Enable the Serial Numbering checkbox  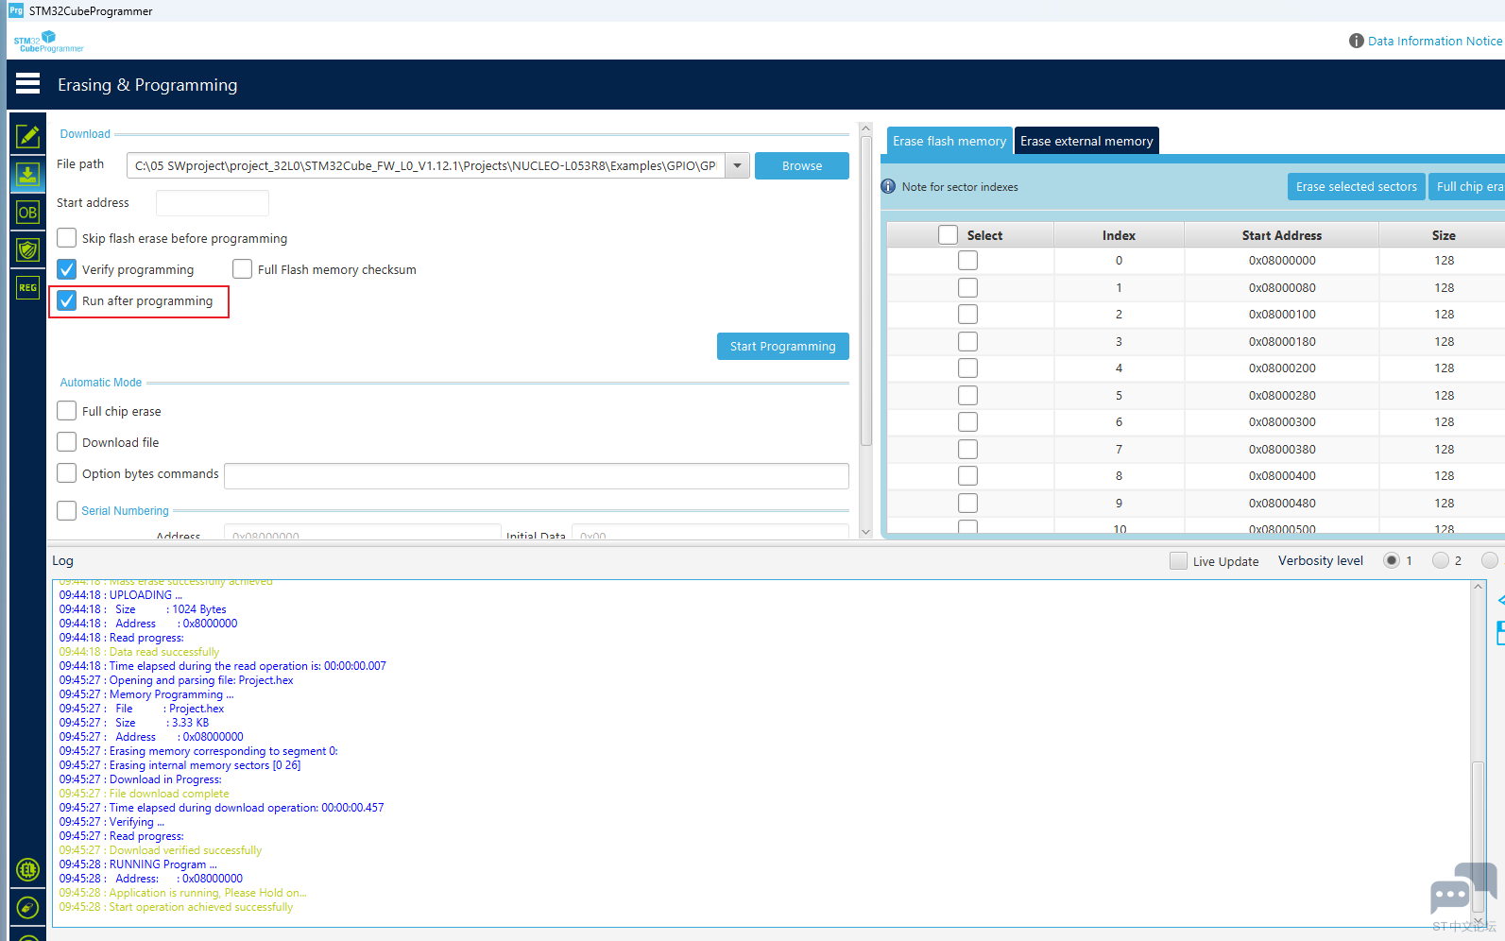coord(67,510)
